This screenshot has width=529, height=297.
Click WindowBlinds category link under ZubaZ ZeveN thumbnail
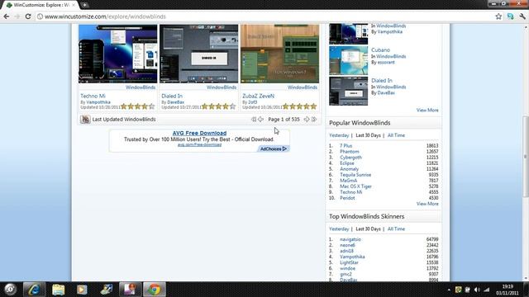(x=303, y=87)
